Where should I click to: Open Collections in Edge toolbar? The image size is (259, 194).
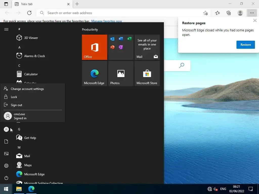click(229, 13)
